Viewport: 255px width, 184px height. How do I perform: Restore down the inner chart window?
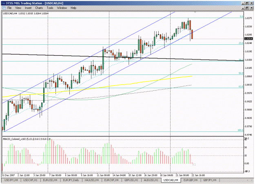[247, 8]
